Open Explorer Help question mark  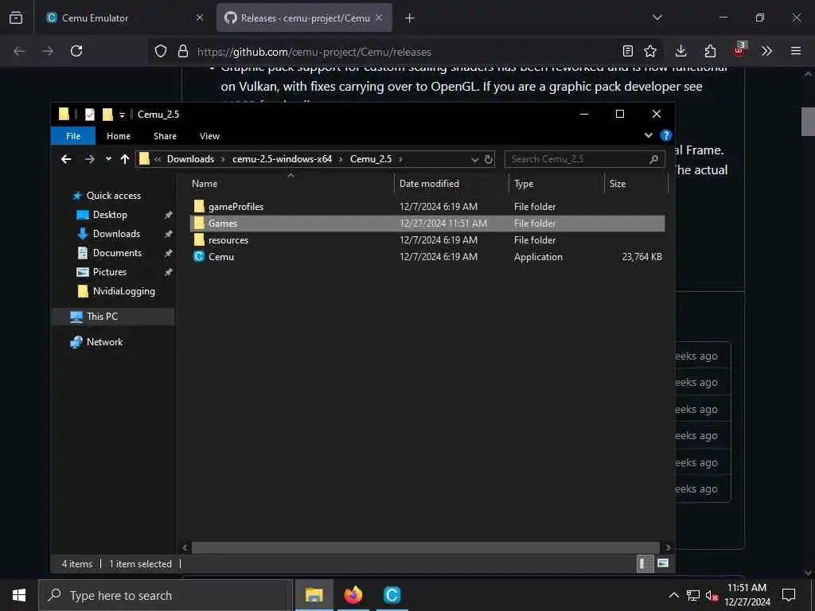[666, 135]
